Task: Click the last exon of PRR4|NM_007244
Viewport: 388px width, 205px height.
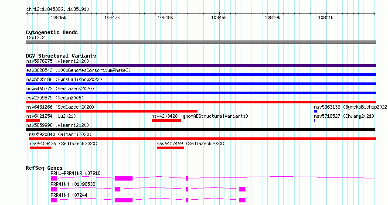Action: 242,200
